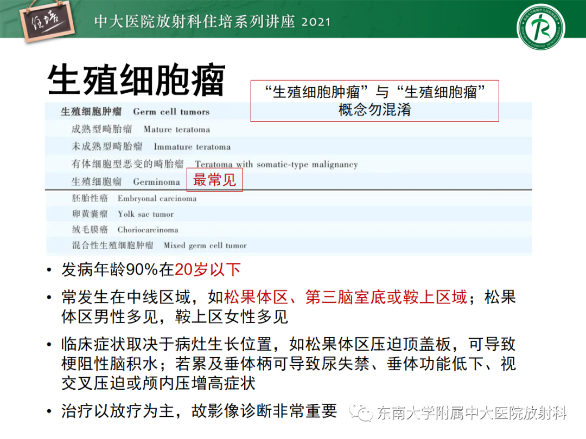
Task: Click the line 体区男性多见，鞍上区女性多见
Action: (175, 317)
